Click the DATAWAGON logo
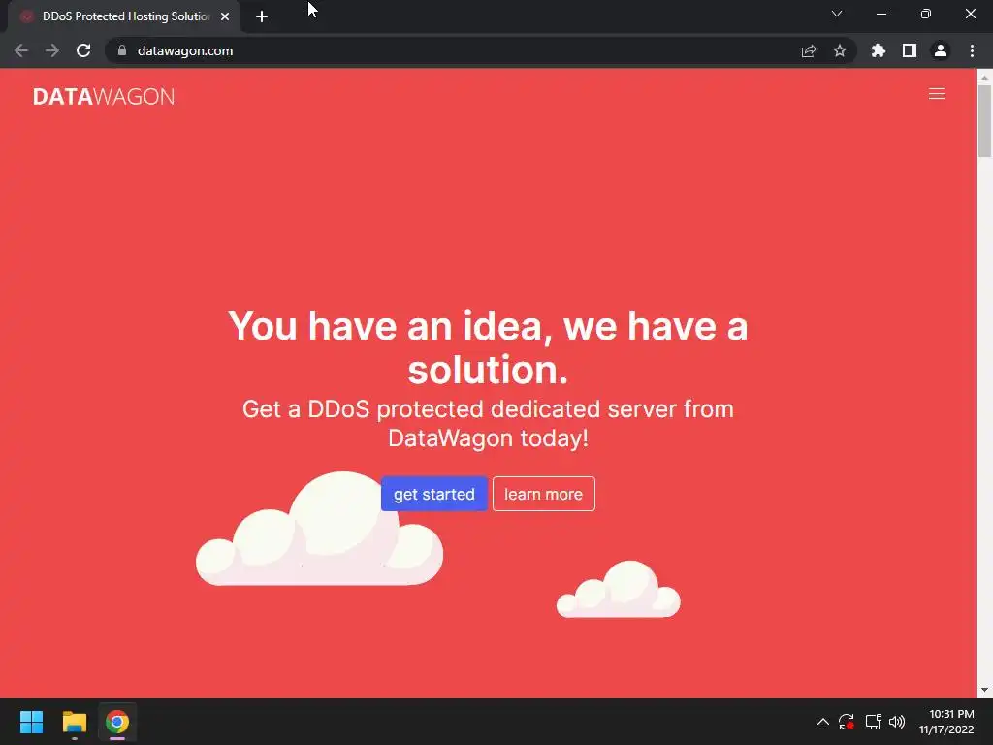Viewport: 993px width, 745px height. click(104, 96)
